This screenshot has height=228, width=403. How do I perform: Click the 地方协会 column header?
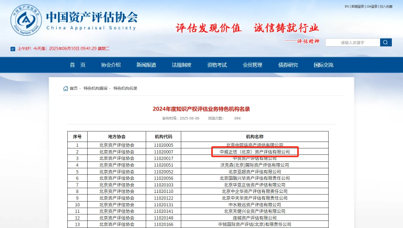tap(116, 137)
